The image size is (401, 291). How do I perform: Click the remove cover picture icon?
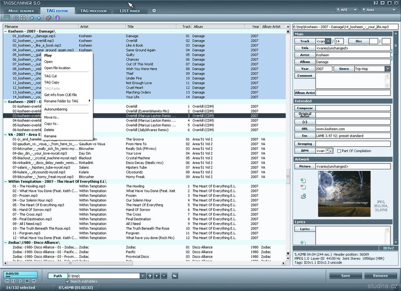[x=303, y=187]
